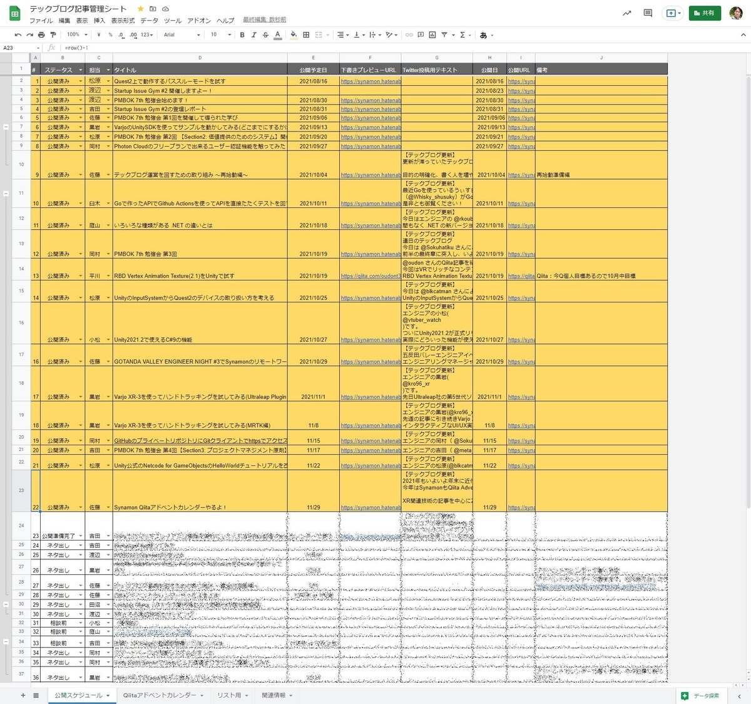The width and height of the screenshot is (751, 704).
Task: Toggle italic formatting
Action: point(253,35)
